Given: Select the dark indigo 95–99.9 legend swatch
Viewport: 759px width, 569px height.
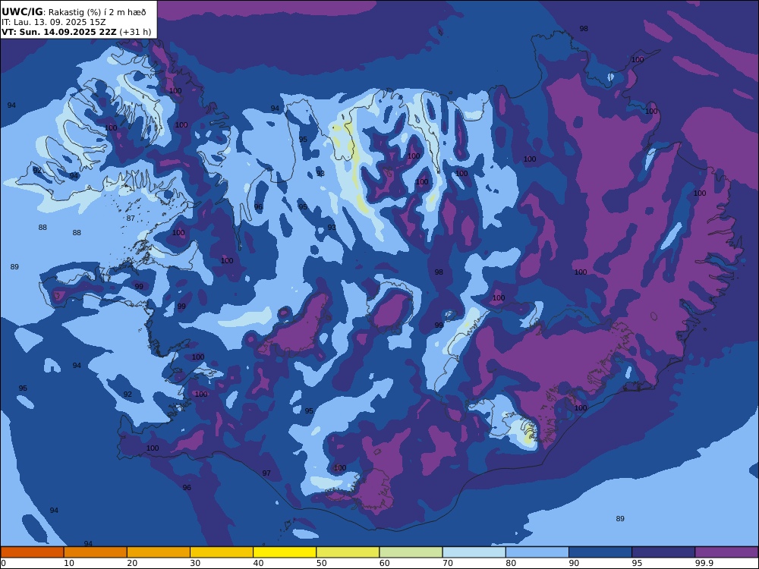Looking at the screenshot, I should pos(663,552).
